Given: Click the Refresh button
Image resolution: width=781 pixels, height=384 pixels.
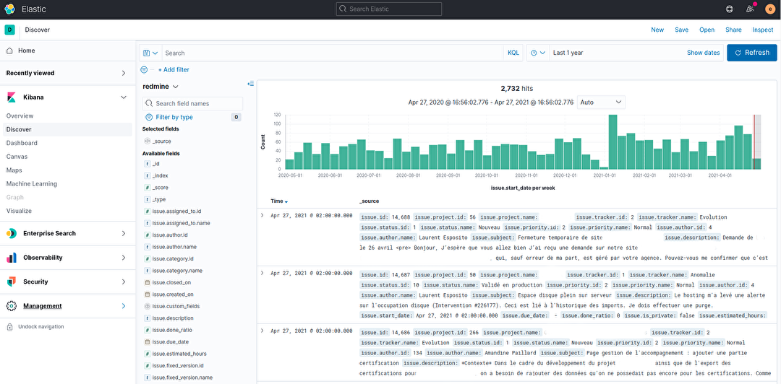Looking at the screenshot, I should 751,53.
